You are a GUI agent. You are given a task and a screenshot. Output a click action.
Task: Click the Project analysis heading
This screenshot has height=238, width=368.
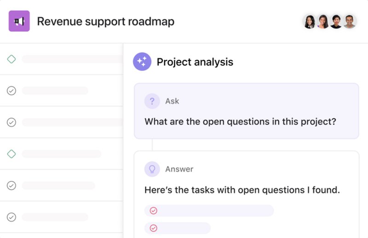pyautogui.click(x=195, y=62)
